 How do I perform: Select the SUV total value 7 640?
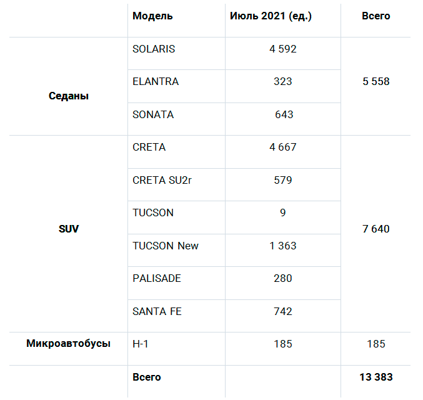tap(376, 229)
